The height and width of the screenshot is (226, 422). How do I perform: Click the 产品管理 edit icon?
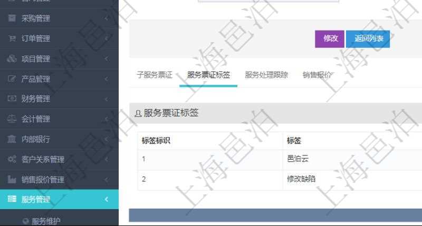coord(12,79)
